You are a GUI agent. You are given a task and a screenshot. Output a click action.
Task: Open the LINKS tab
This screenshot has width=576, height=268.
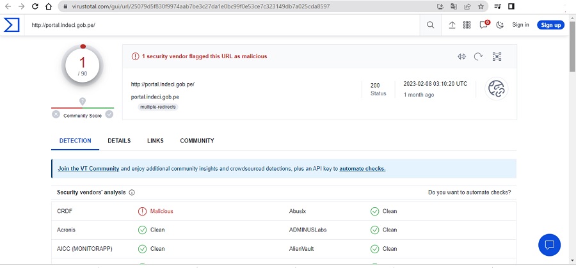pos(155,141)
